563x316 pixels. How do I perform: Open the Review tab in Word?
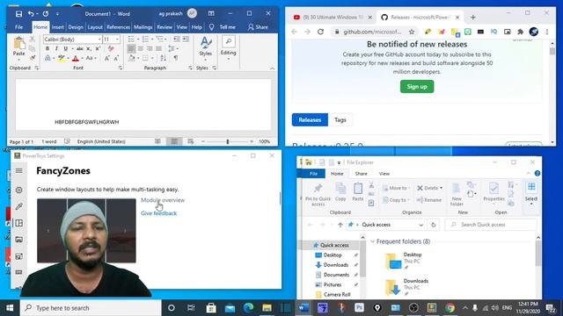(x=165, y=27)
